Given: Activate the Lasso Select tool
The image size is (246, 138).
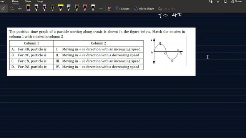Looking at the screenshot, I should (12, 8).
